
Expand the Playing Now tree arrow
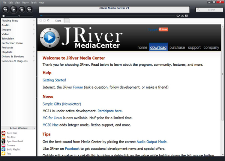click(x=34, y=21)
